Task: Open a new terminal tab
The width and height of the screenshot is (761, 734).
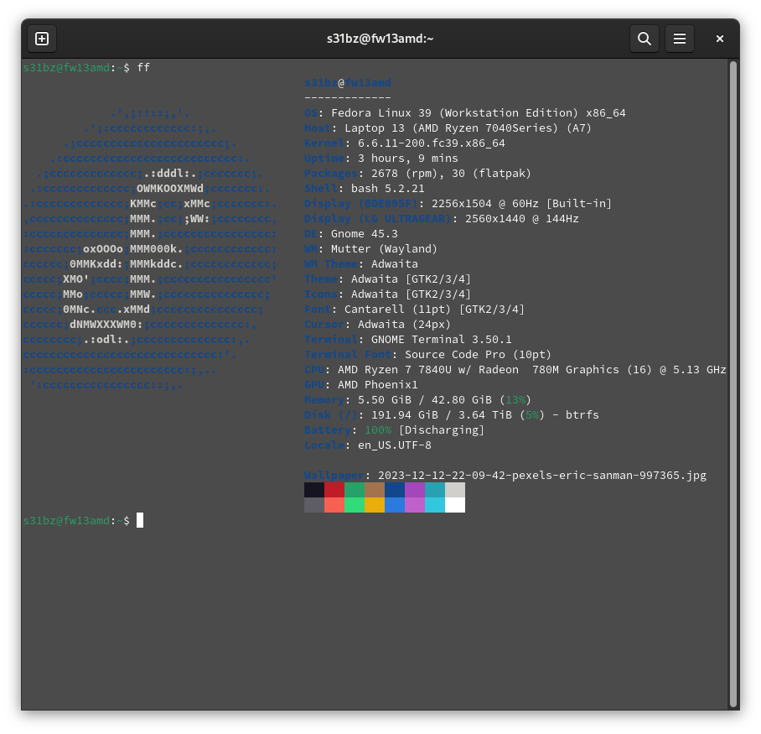Action: (x=42, y=39)
